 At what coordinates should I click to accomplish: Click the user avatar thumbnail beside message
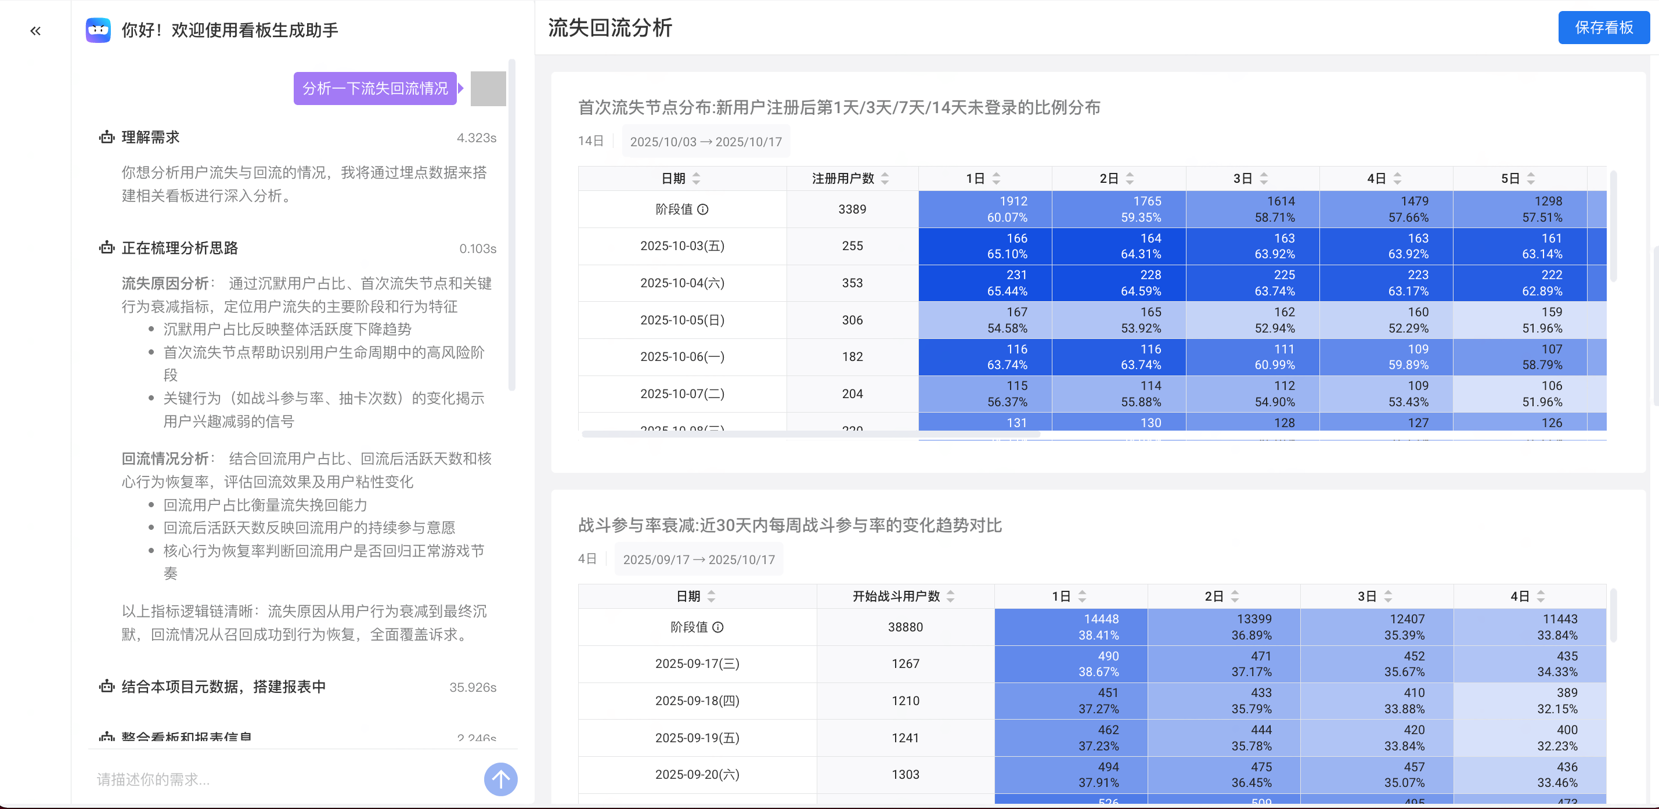[488, 88]
